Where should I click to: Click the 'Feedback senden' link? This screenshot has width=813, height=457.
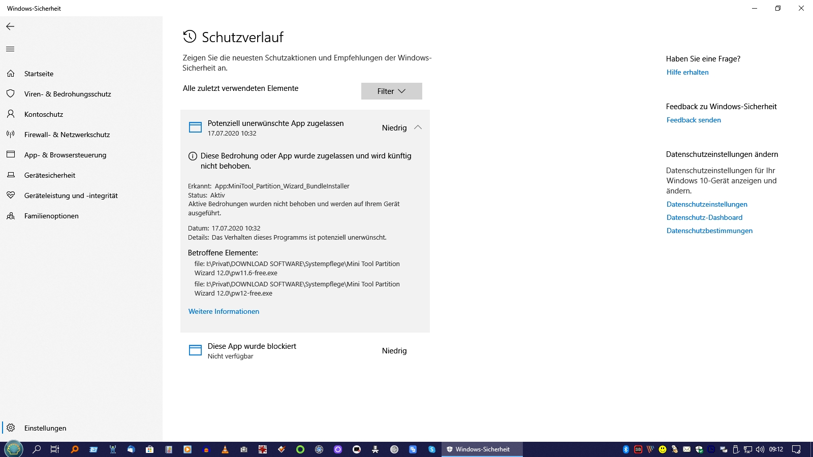tap(694, 120)
